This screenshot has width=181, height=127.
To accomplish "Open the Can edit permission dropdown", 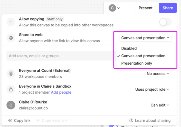I will point(160,105).
